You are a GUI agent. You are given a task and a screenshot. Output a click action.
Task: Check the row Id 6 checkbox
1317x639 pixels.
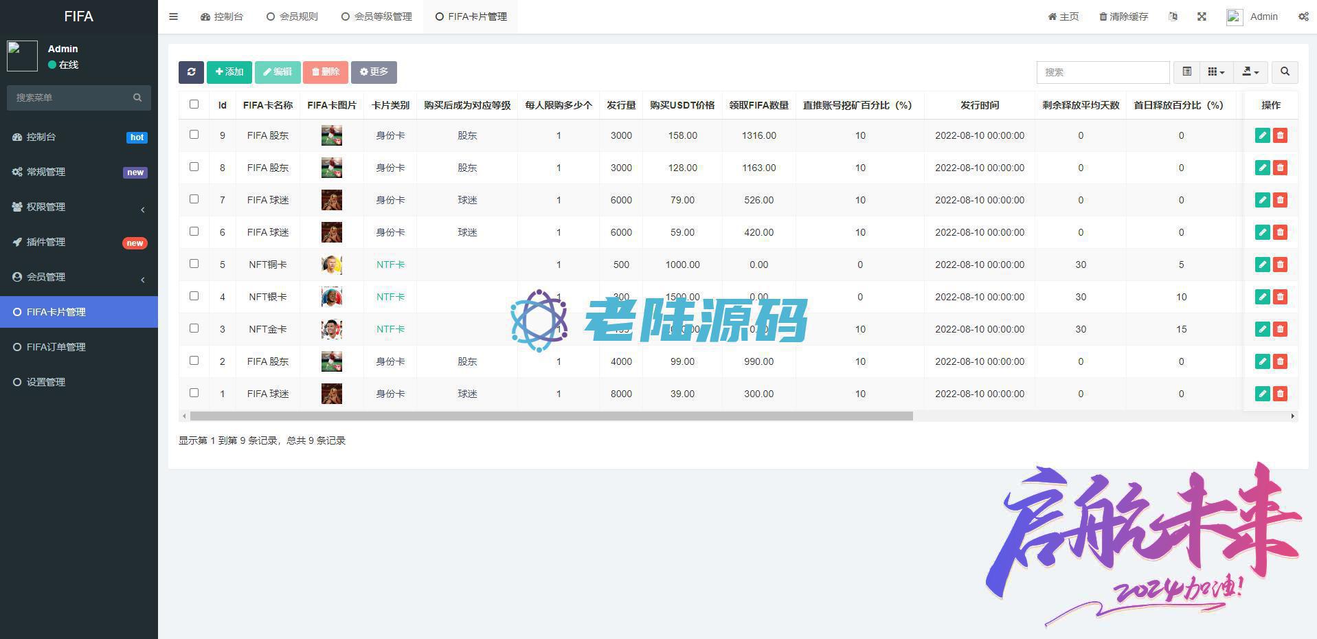(x=194, y=232)
